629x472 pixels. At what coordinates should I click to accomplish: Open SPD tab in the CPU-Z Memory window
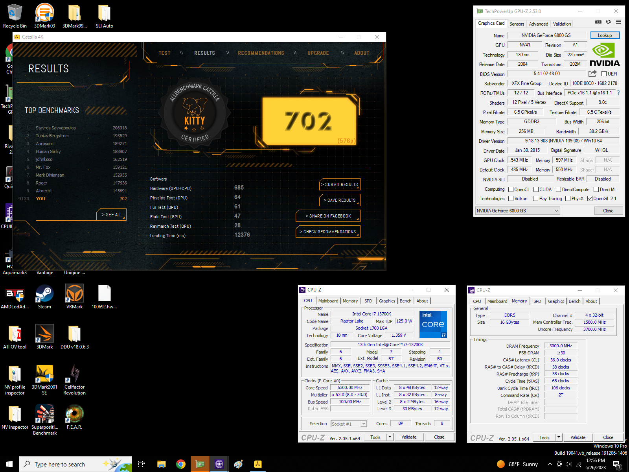(537, 301)
